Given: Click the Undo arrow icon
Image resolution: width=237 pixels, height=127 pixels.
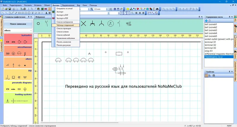Looking at the screenshot, I should coord(14,9).
